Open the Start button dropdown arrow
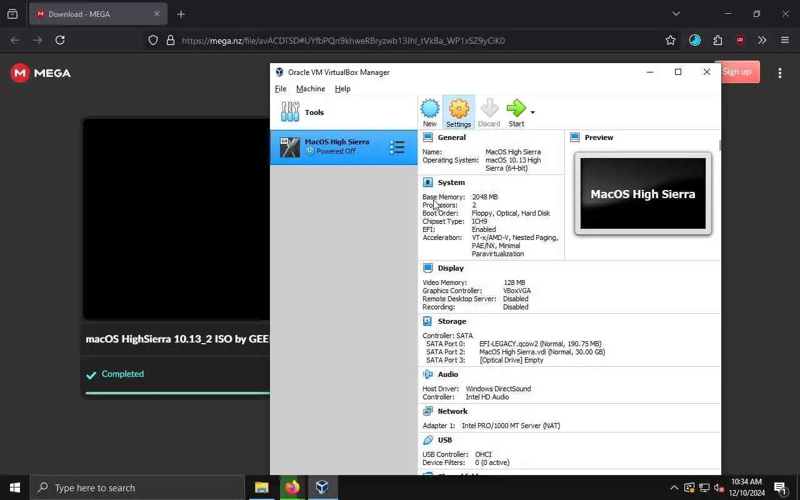Image resolution: width=800 pixels, height=500 pixels. tap(532, 112)
